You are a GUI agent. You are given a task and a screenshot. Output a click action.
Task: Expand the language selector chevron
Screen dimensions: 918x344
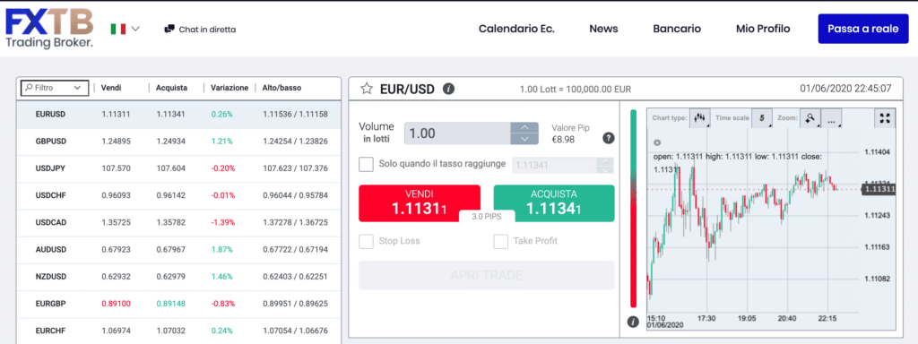click(x=135, y=29)
